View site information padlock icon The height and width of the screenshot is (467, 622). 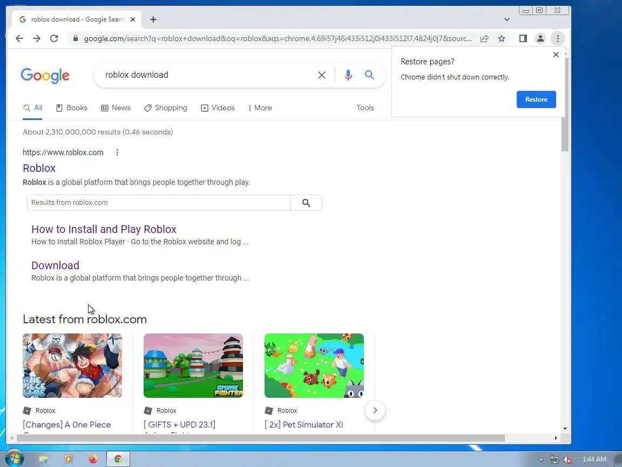click(x=75, y=38)
